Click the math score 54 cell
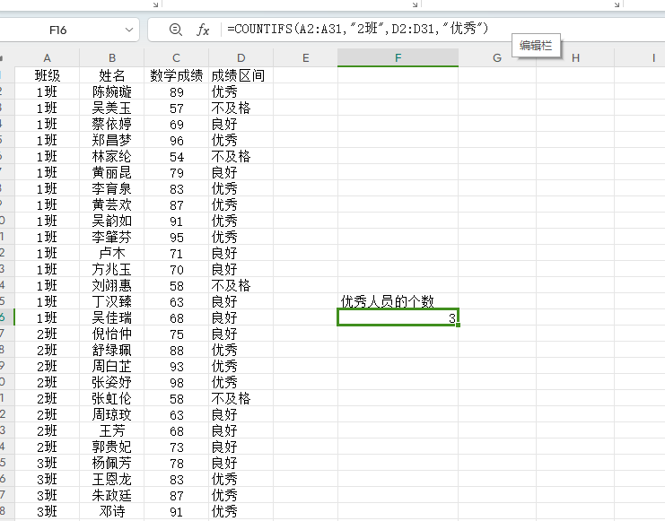665x521 pixels. 177,156
